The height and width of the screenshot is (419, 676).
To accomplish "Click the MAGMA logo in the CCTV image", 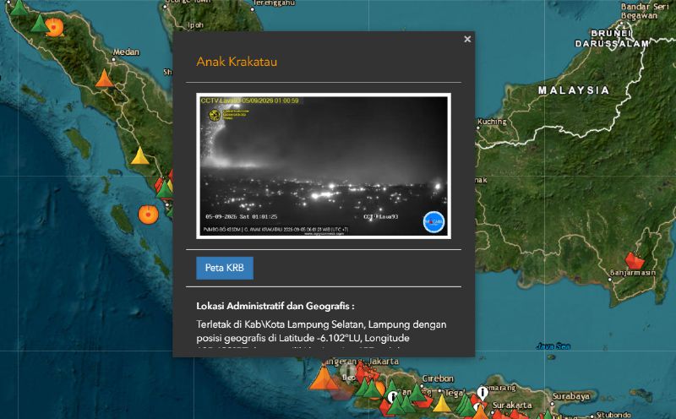I will click(x=433, y=222).
